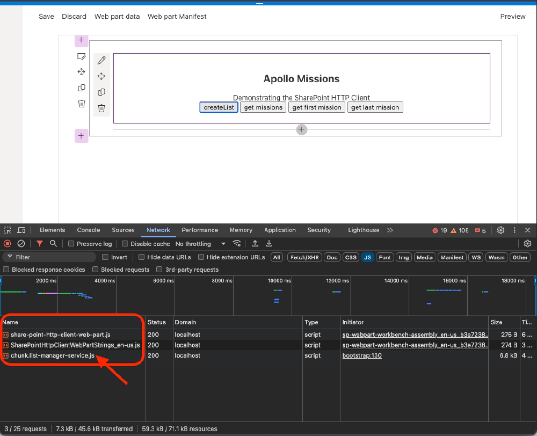The image size is (537, 436).
Task: Open the No throttling dropdown
Action: click(x=200, y=244)
